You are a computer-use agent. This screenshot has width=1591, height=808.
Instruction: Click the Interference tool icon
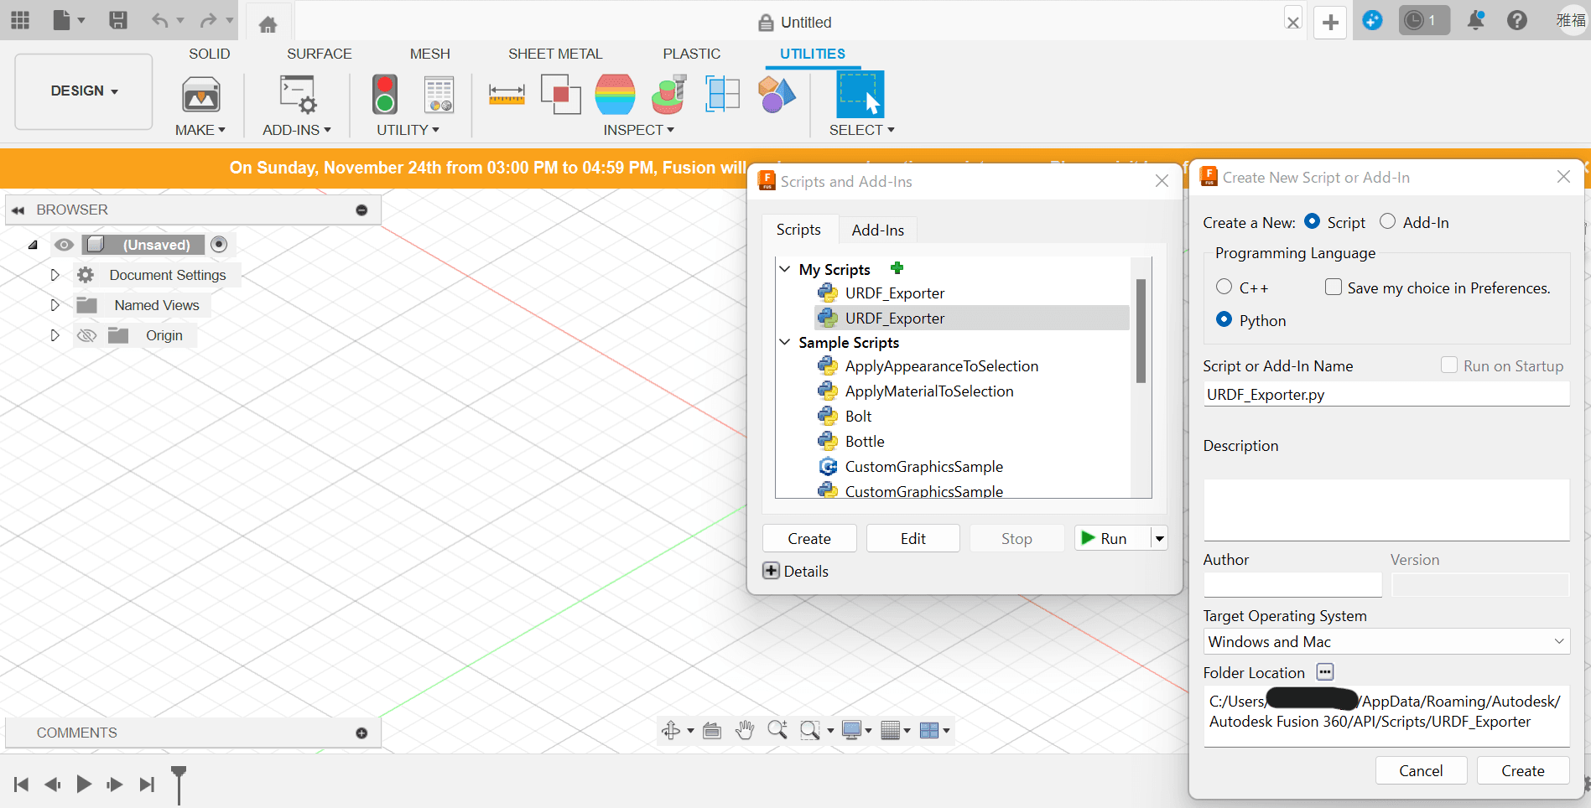tap(560, 95)
